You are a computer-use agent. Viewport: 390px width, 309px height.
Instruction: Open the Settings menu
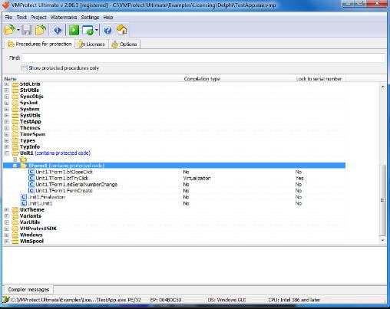click(90, 18)
